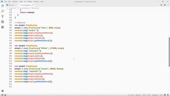This screenshot has width=170, height=96.
Task: Change language mode TypeScript in status bar
Action: coord(155,95)
